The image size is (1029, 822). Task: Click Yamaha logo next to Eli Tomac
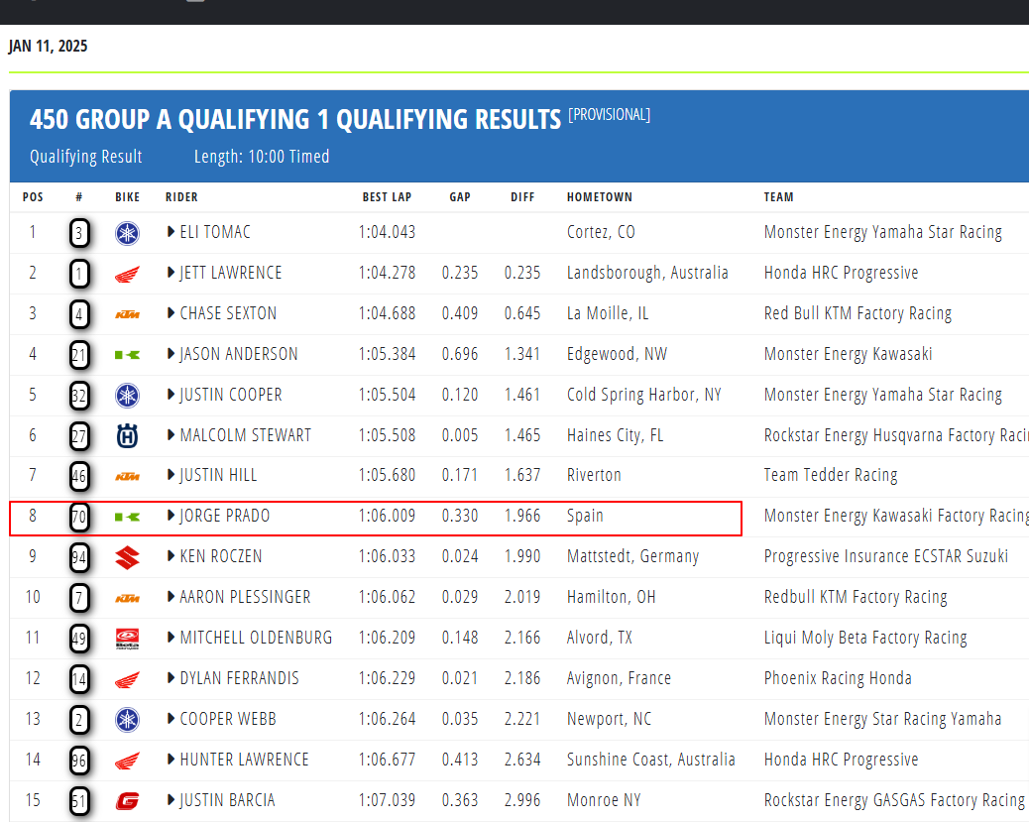pyautogui.click(x=127, y=234)
